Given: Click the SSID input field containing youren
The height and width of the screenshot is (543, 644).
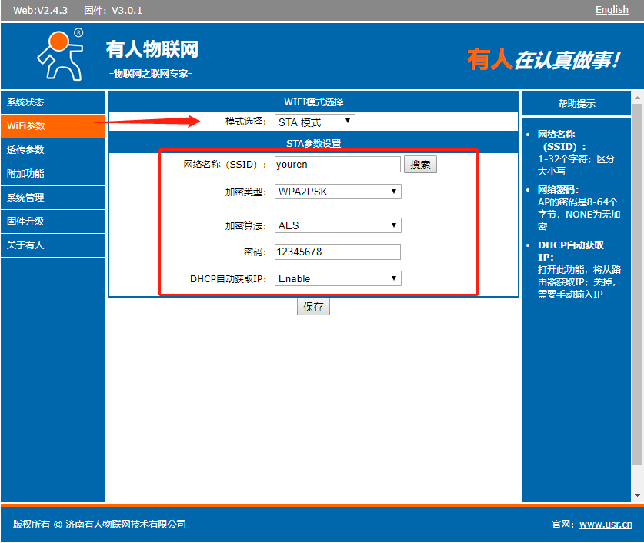Looking at the screenshot, I should (x=338, y=164).
